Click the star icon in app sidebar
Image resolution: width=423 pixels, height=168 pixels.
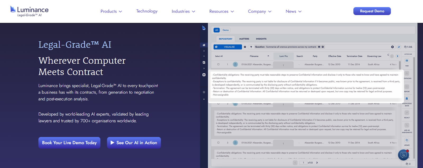(204, 92)
